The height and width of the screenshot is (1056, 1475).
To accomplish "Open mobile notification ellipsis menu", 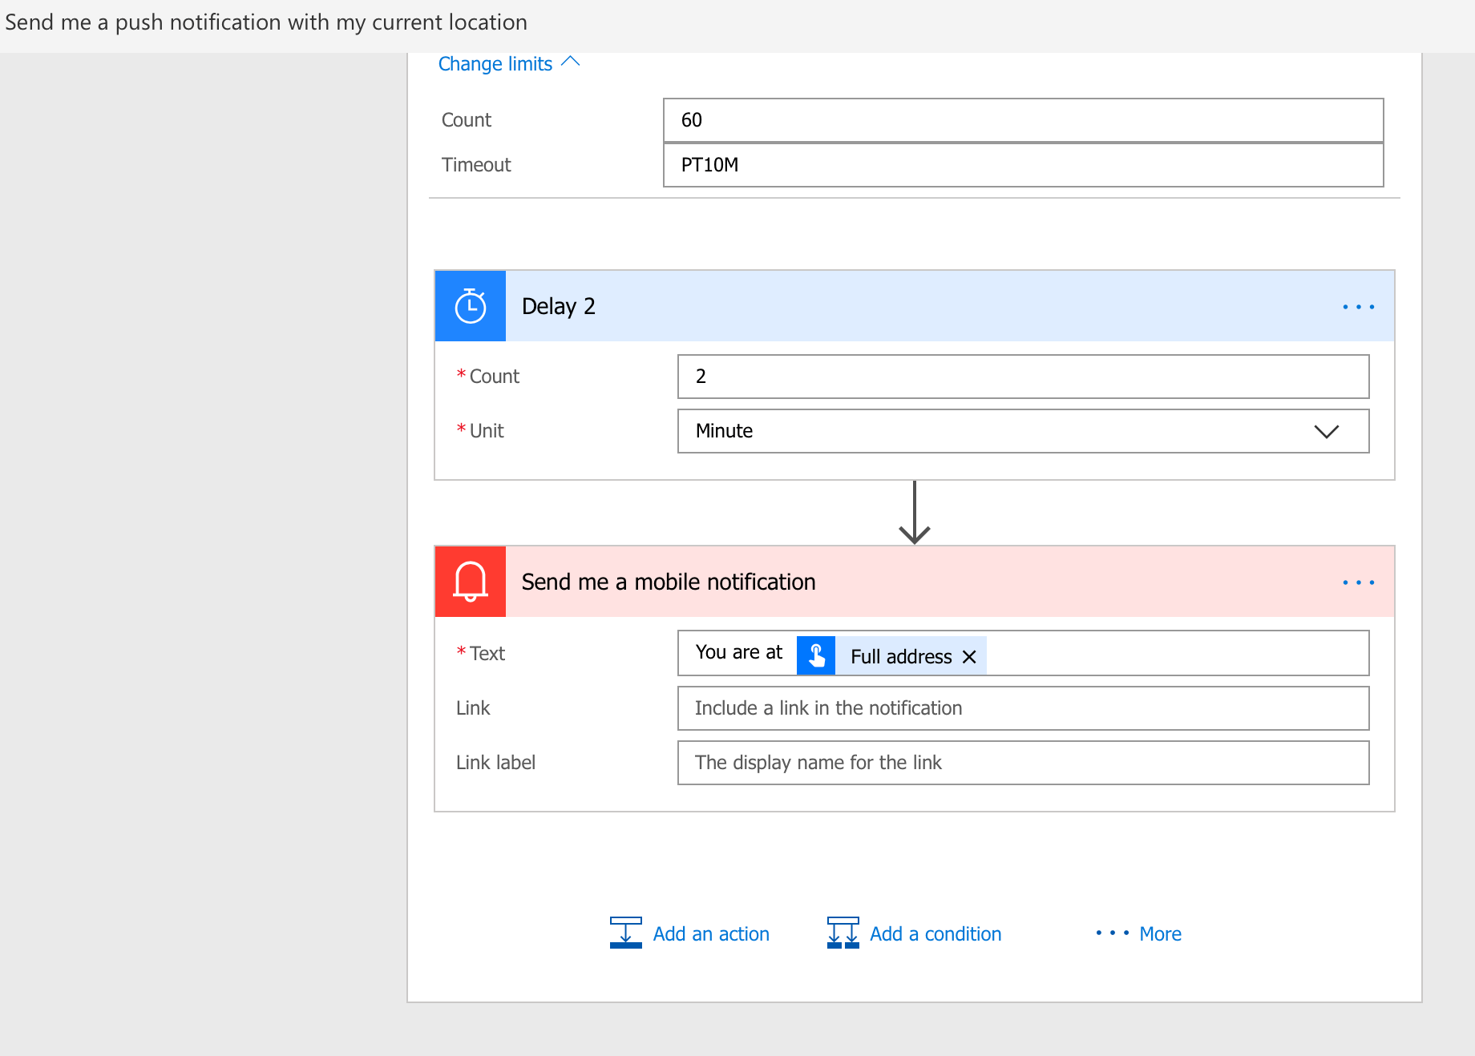I will tap(1358, 582).
